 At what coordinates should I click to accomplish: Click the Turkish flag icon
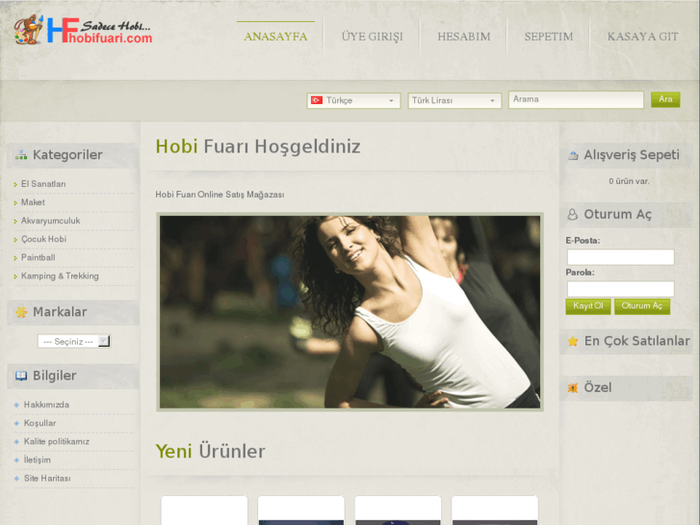tap(317, 100)
